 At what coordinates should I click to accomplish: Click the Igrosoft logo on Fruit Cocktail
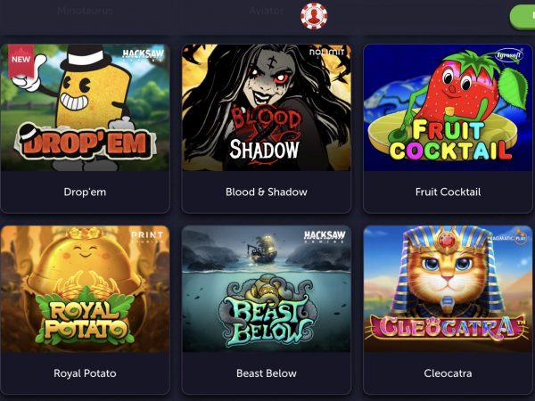(x=509, y=55)
